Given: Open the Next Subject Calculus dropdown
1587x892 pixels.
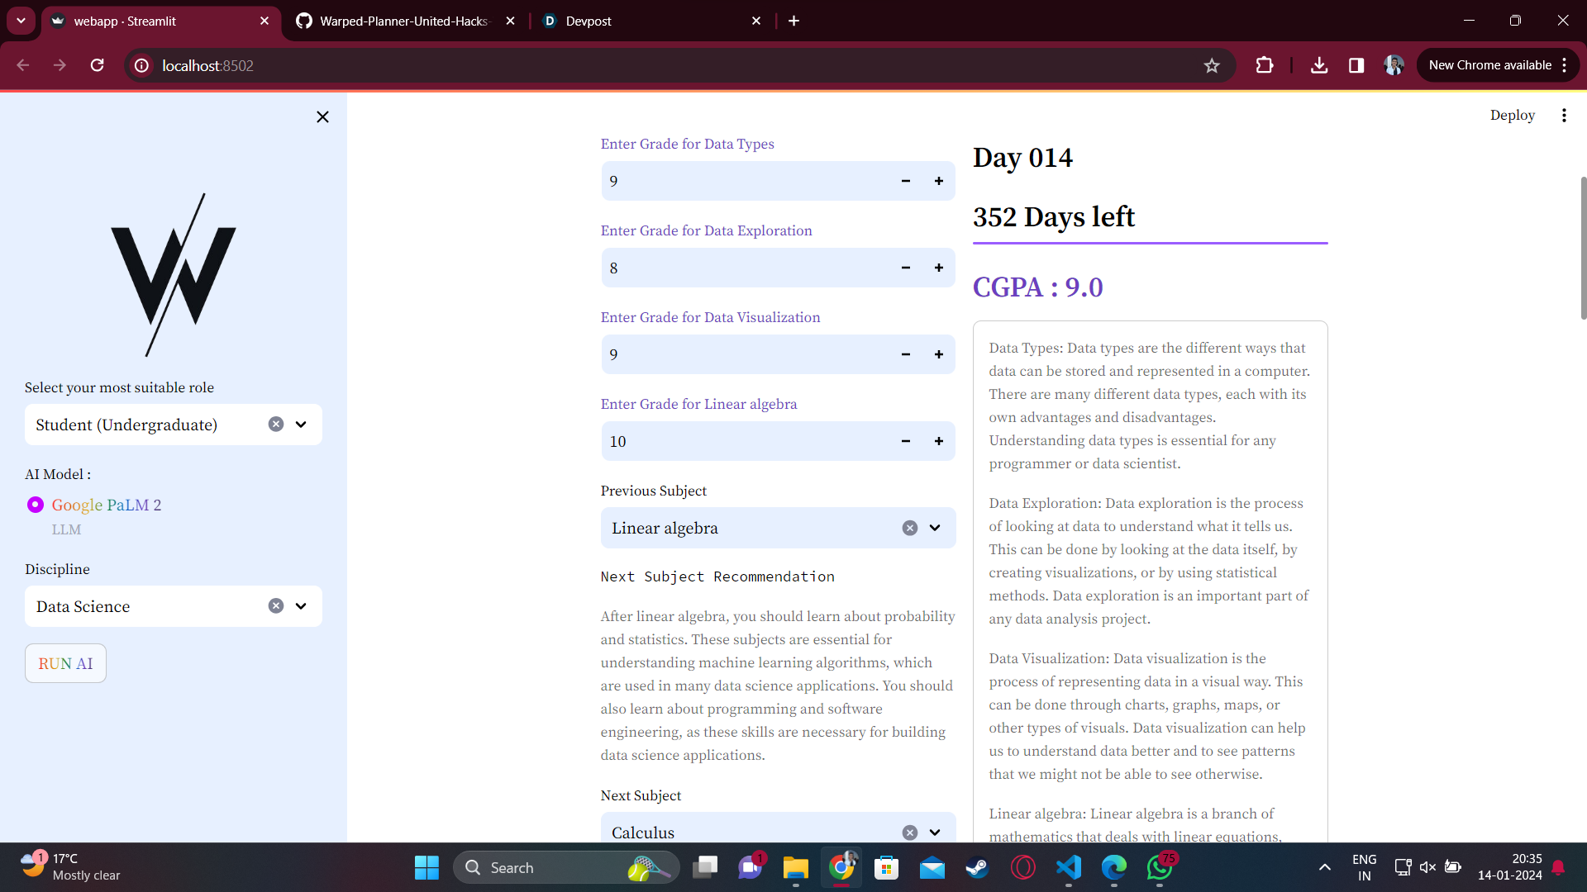Looking at the screenshot, I should point(935,833).
